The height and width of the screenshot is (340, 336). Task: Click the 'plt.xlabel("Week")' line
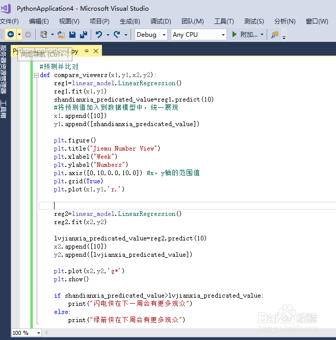click(x=86, y=157)
